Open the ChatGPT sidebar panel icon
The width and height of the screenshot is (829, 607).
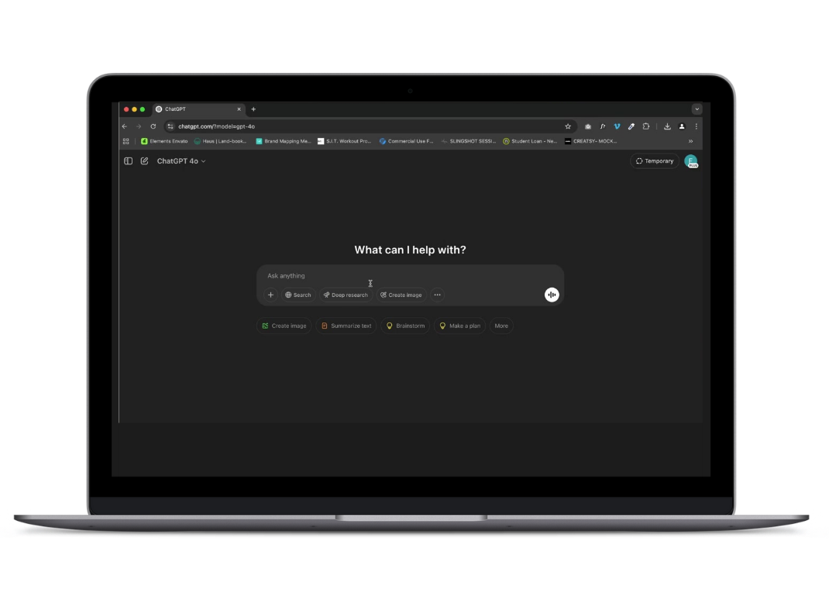pyautogui.click(x=128, y=161)
